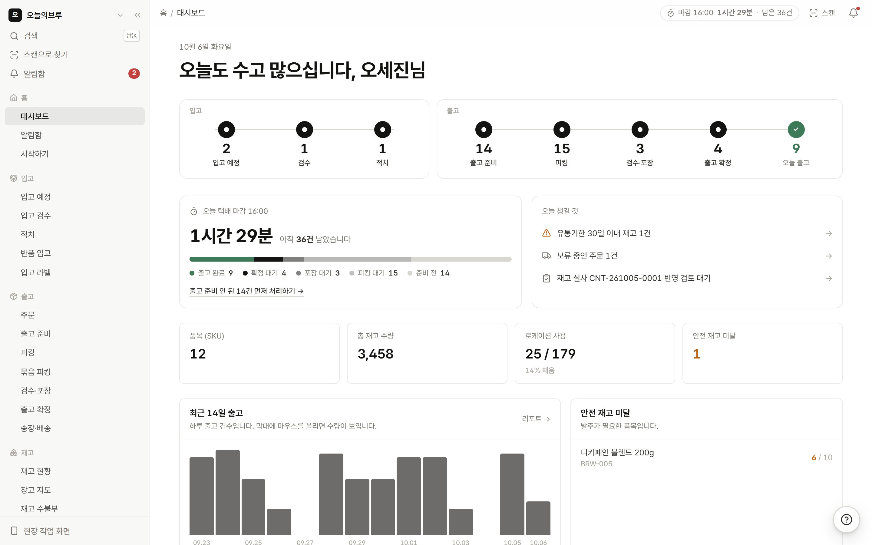Open the 안전 재고 미달 stat card
The height and width of the screenshot is (545, 872).
762,353
